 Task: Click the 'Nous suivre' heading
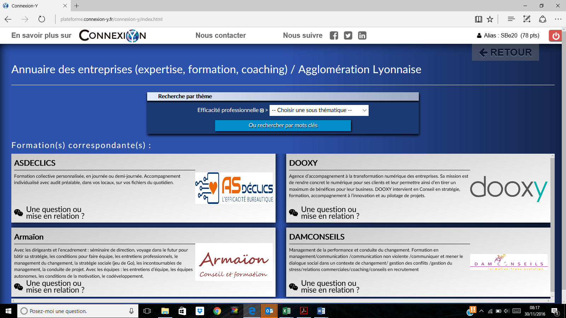click(x=303, y=35)
